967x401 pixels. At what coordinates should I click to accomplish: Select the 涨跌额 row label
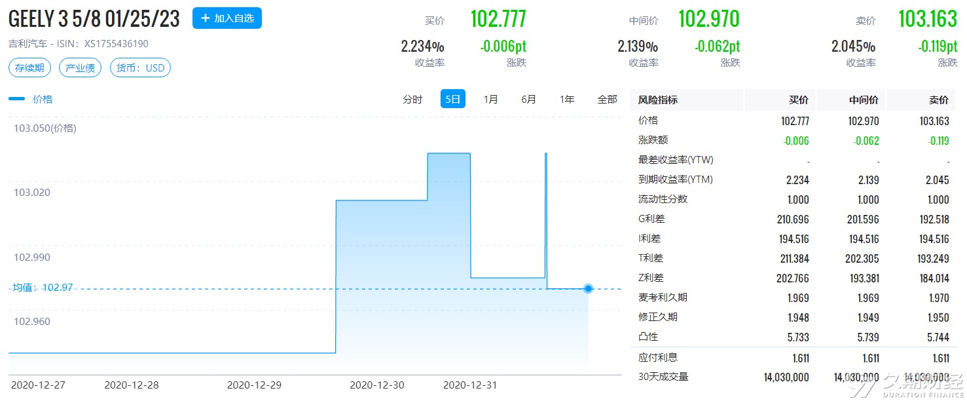tap(653, 140)
